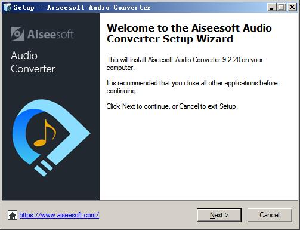Viewport: 300px width, 230px height.
Task: Click the 'It is recommended' paragraph
Action: (x=192, y=87)
